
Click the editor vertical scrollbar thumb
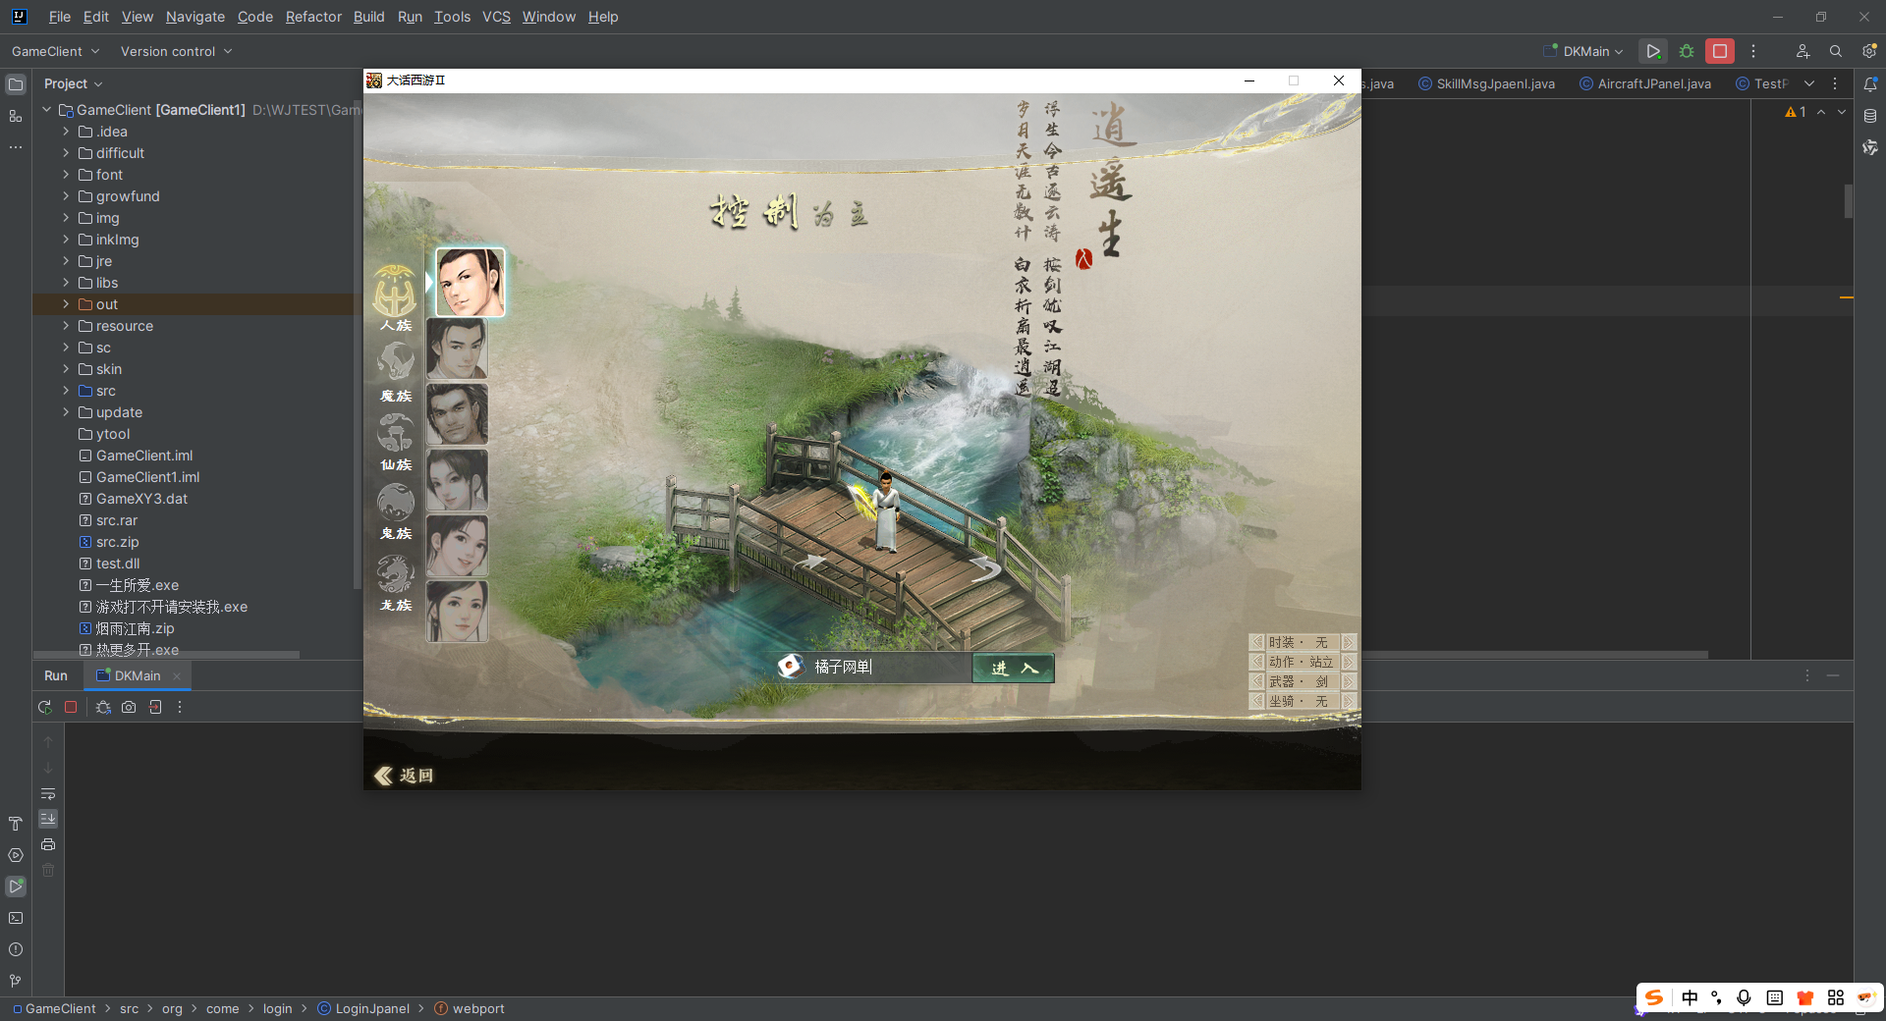1848,200
